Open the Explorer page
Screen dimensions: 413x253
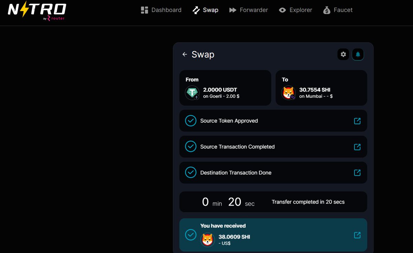click(x=295, y=10)
